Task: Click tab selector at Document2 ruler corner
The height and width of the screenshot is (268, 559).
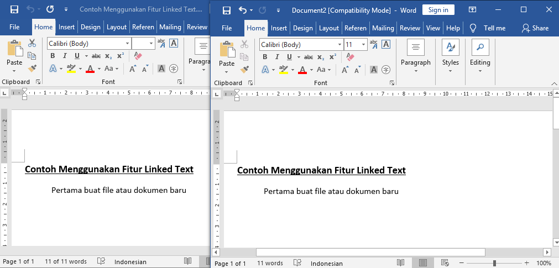Action: (x=217, y=94)
